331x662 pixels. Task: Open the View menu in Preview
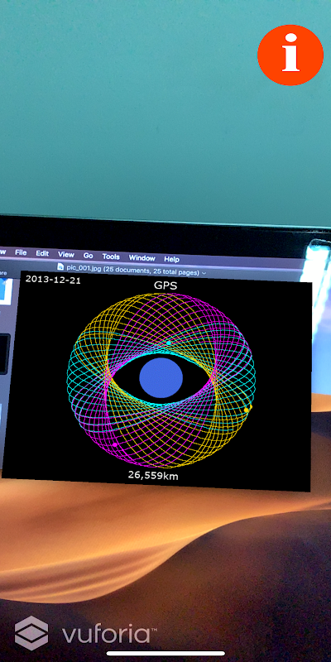pyautogui.click(x=66, y=255)
